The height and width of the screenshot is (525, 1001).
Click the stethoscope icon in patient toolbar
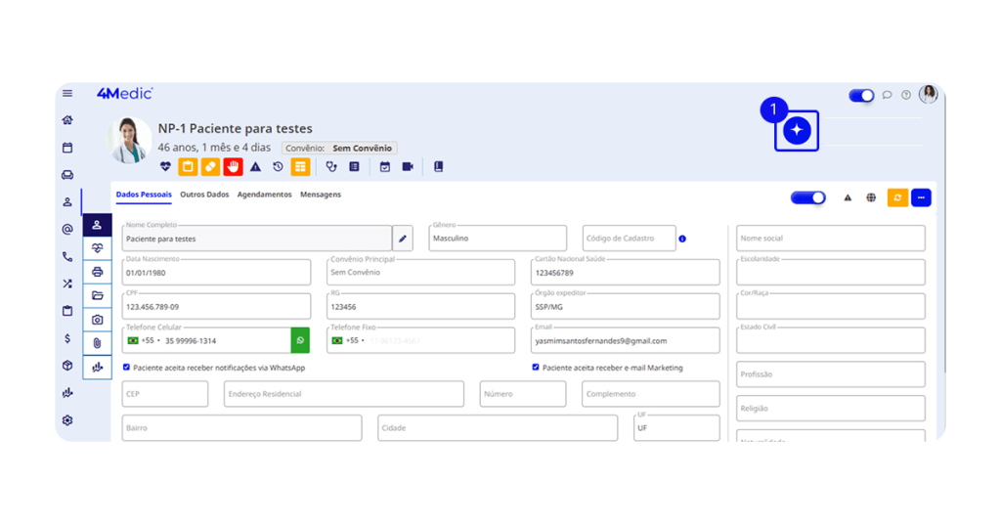(331, 167)
